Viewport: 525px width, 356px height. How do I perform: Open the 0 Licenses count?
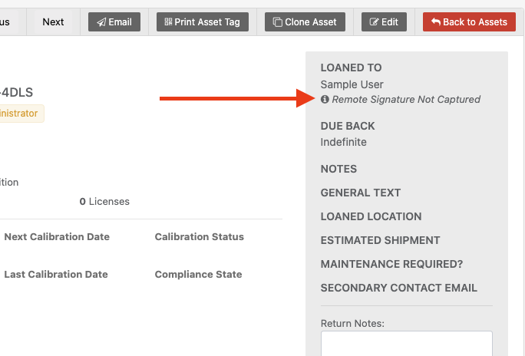tap(104, 202)
